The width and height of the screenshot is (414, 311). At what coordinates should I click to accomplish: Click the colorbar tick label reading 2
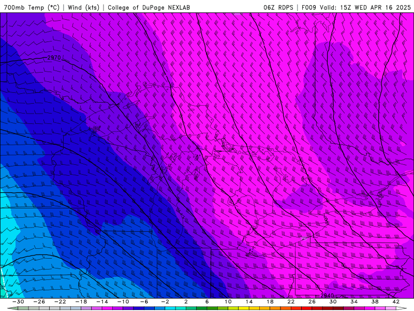click(186, 302)
